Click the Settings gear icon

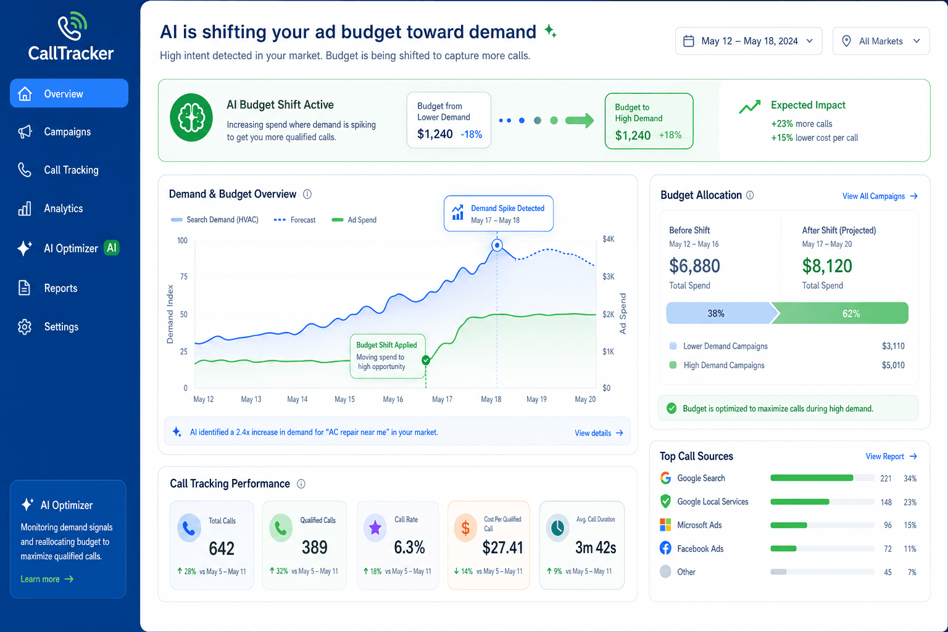click(x=25, y=326)
